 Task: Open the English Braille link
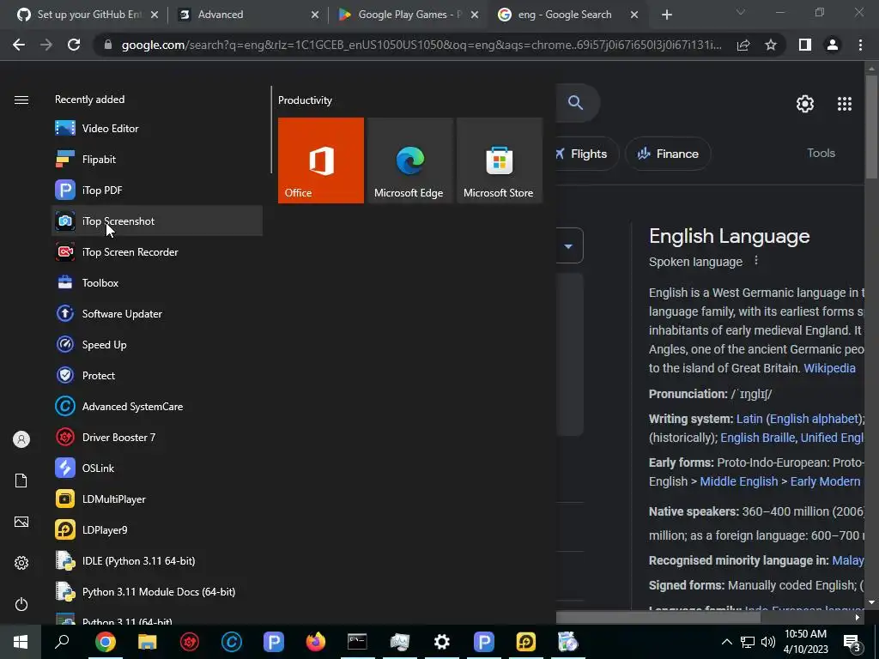pyautogui.click(x=757, y=438)
